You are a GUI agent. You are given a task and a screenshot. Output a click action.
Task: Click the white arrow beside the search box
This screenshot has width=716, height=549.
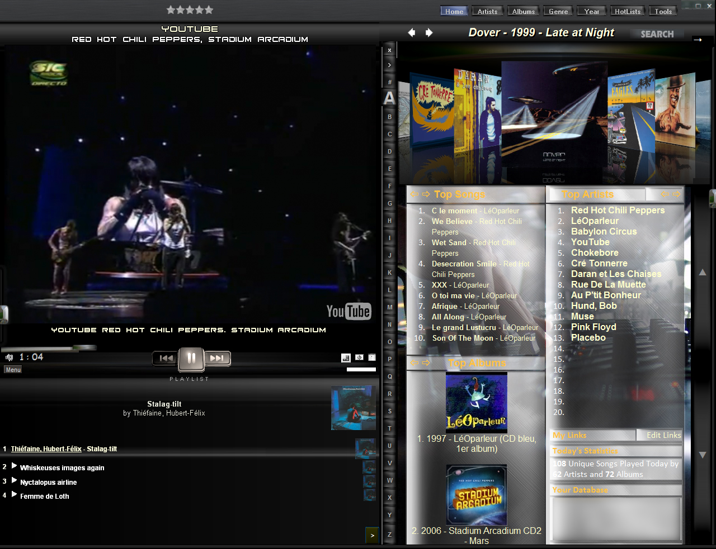point(698,39)
